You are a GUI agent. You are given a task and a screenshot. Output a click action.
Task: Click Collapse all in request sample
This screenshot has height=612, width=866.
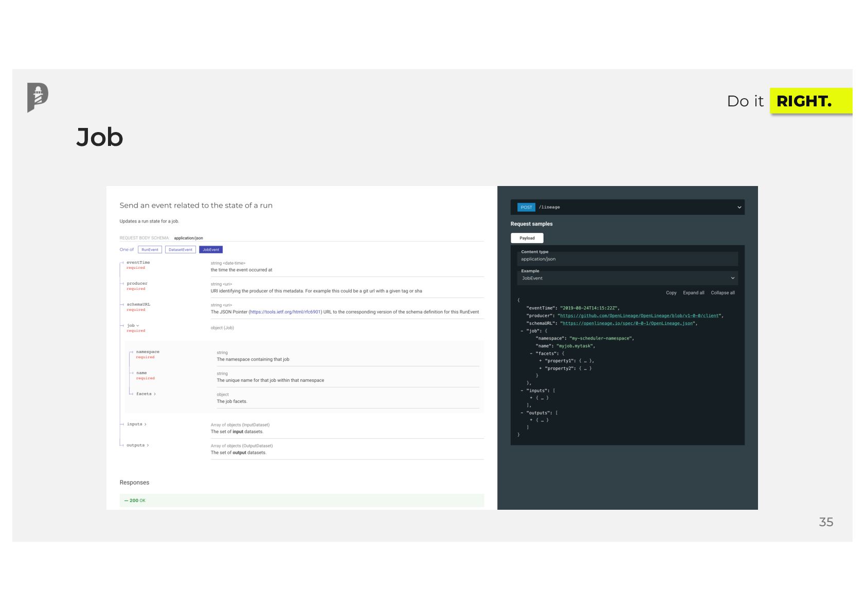pyautogui.click(x=723, y=293)
